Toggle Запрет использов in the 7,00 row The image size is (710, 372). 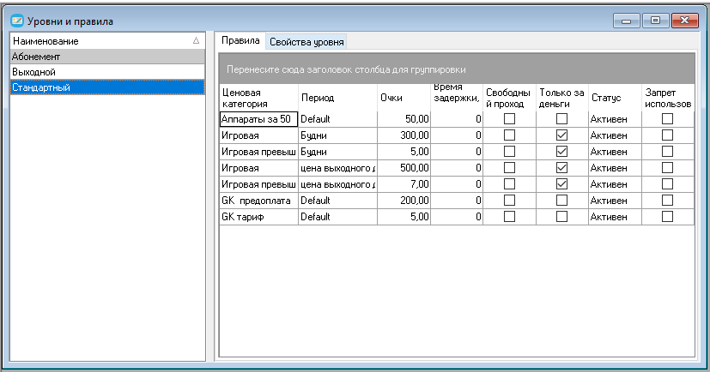click(667, 184)
